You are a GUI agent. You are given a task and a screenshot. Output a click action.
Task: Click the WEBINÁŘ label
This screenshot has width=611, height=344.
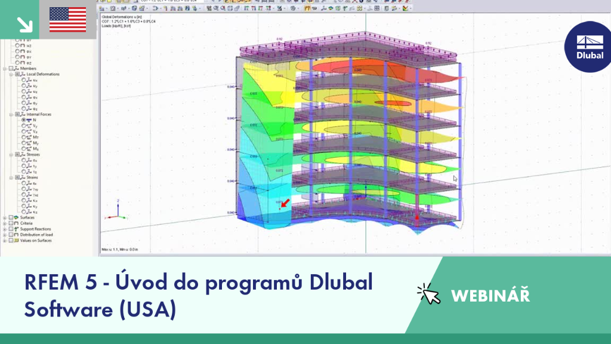[x=490, y=295]
